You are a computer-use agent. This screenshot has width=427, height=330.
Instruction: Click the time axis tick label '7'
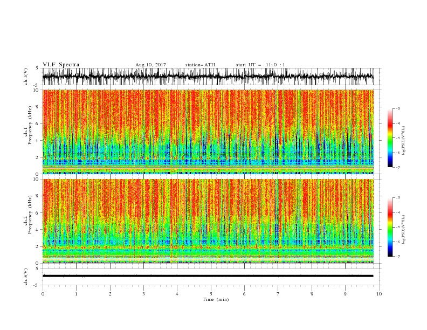[278, 294]
